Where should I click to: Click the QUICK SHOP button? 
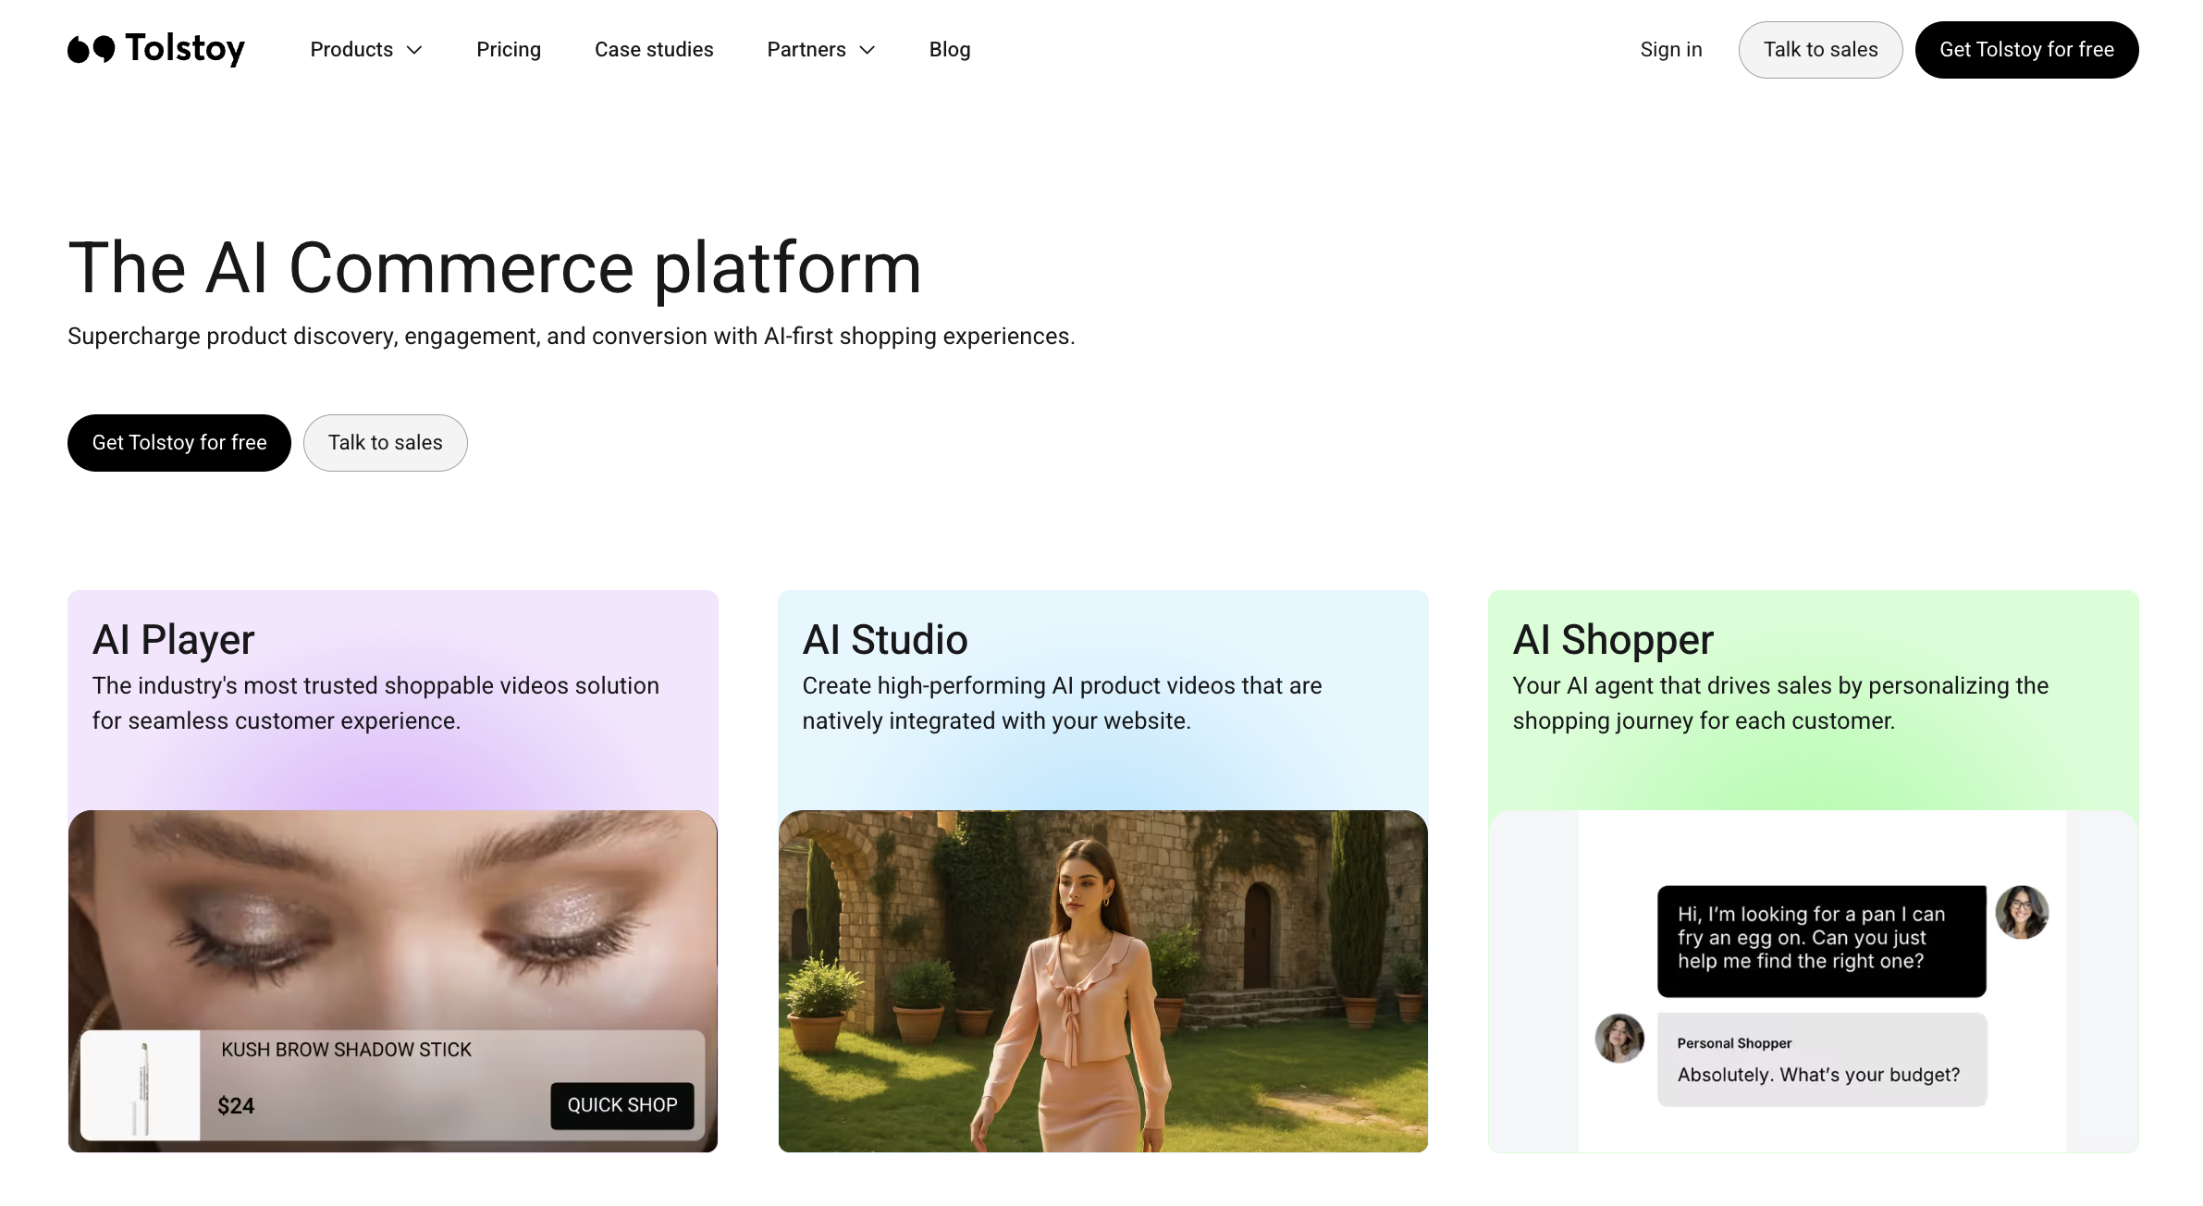(622, 1105)
